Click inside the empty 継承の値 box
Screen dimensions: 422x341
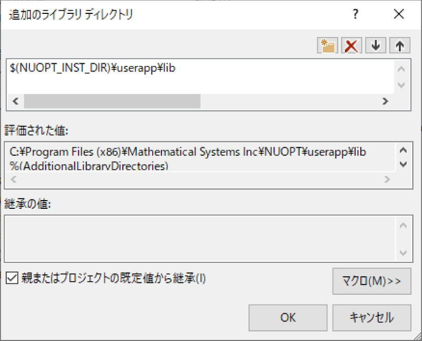(x=200, y=239)
